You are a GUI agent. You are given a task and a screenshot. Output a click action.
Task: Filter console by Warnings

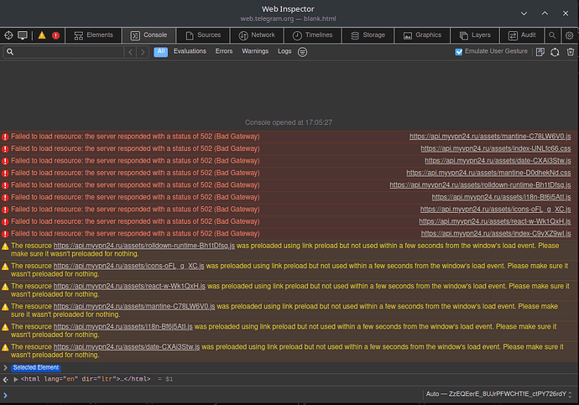tap(255, 51)
